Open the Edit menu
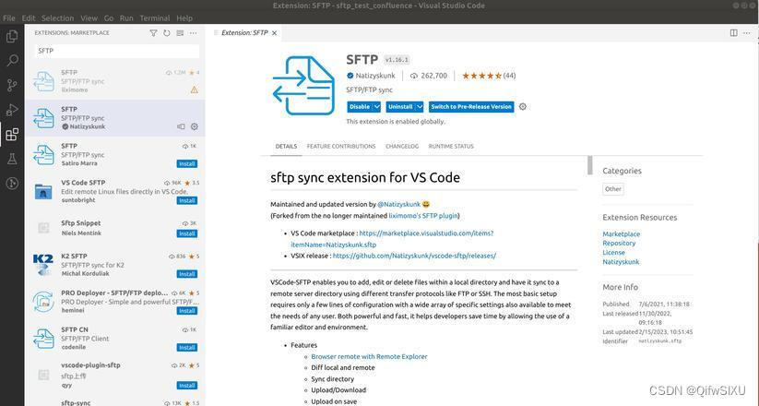 tap(29, 18)
